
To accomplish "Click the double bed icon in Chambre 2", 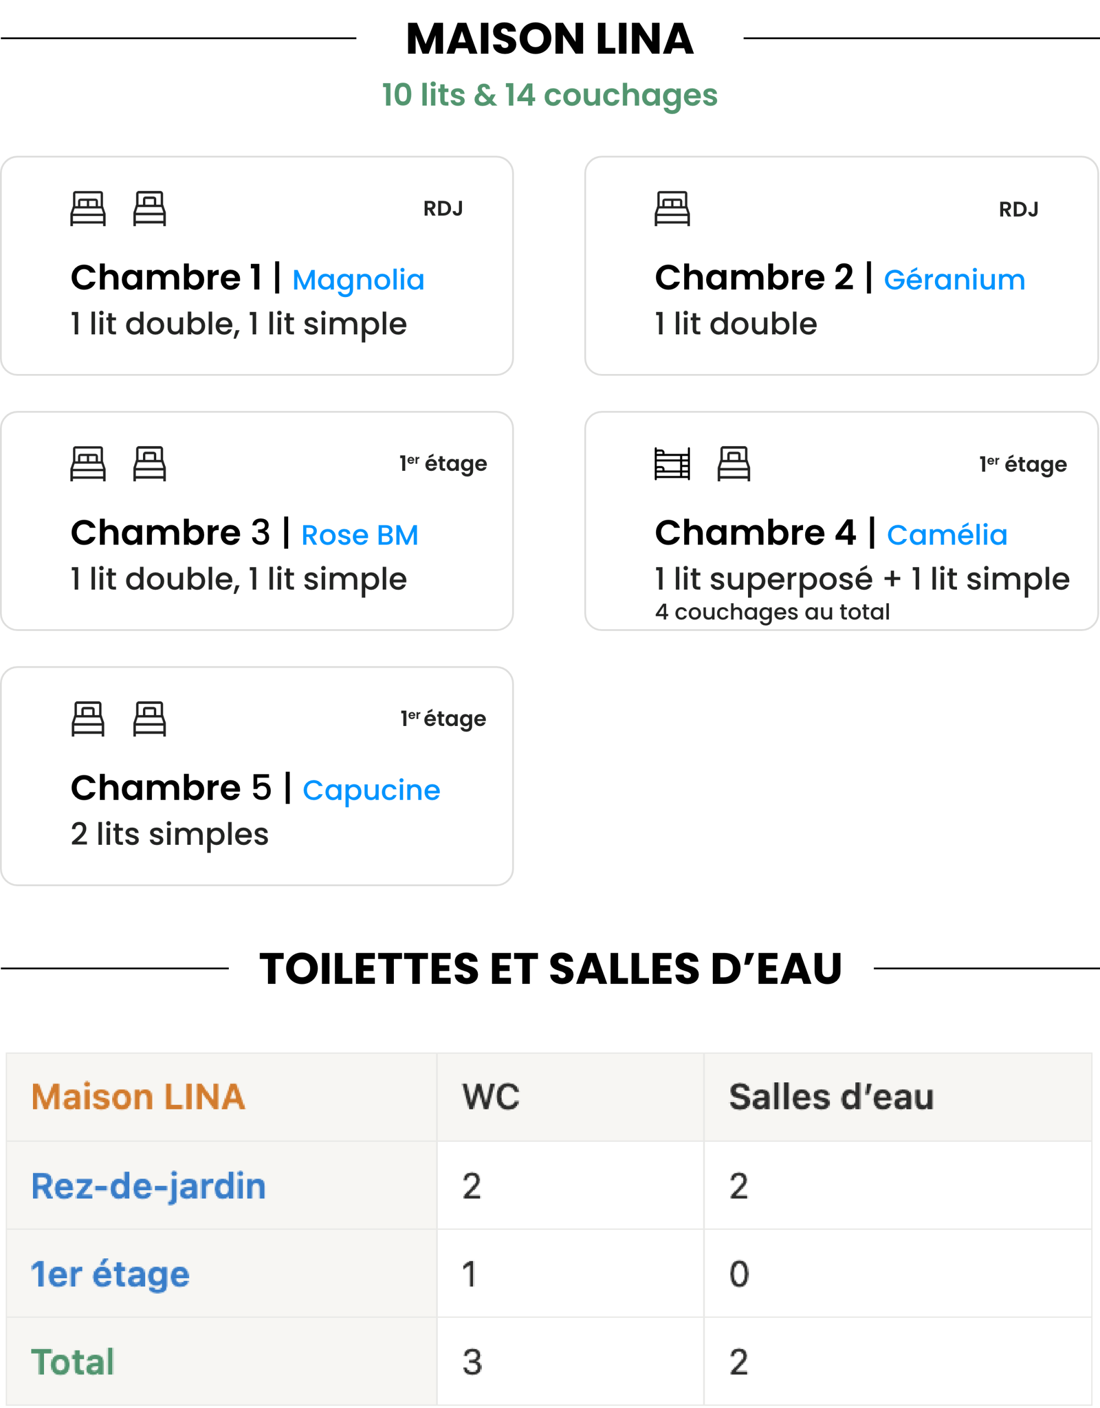I will click(x=672, y=208).
